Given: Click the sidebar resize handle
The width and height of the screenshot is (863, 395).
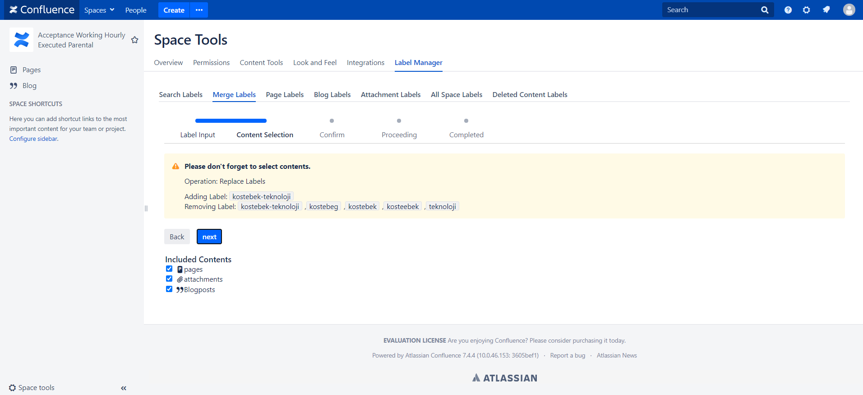Looking at the screenshot, I should pos(146,208).
